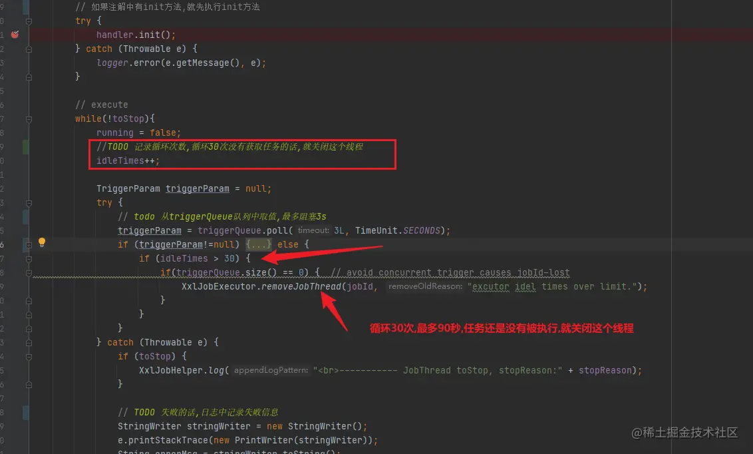The height and width of the screenshot is (454, 753).
Task: Collapse the catch block before if (toStop)
Action: point(29,343)
